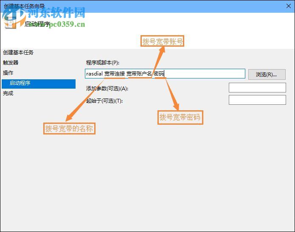Select highlighted 启动程序 step
The width and height of the screenshot is (295, 232).
tap(39, 84)
